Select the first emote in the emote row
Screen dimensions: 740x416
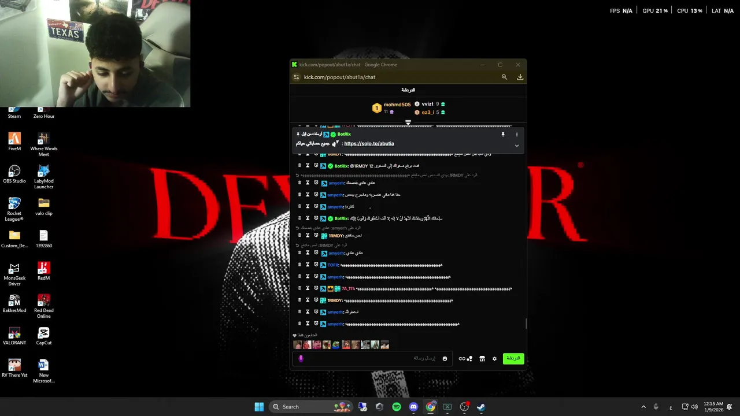297,345
